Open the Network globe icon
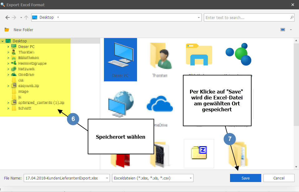 click(121, 104)
